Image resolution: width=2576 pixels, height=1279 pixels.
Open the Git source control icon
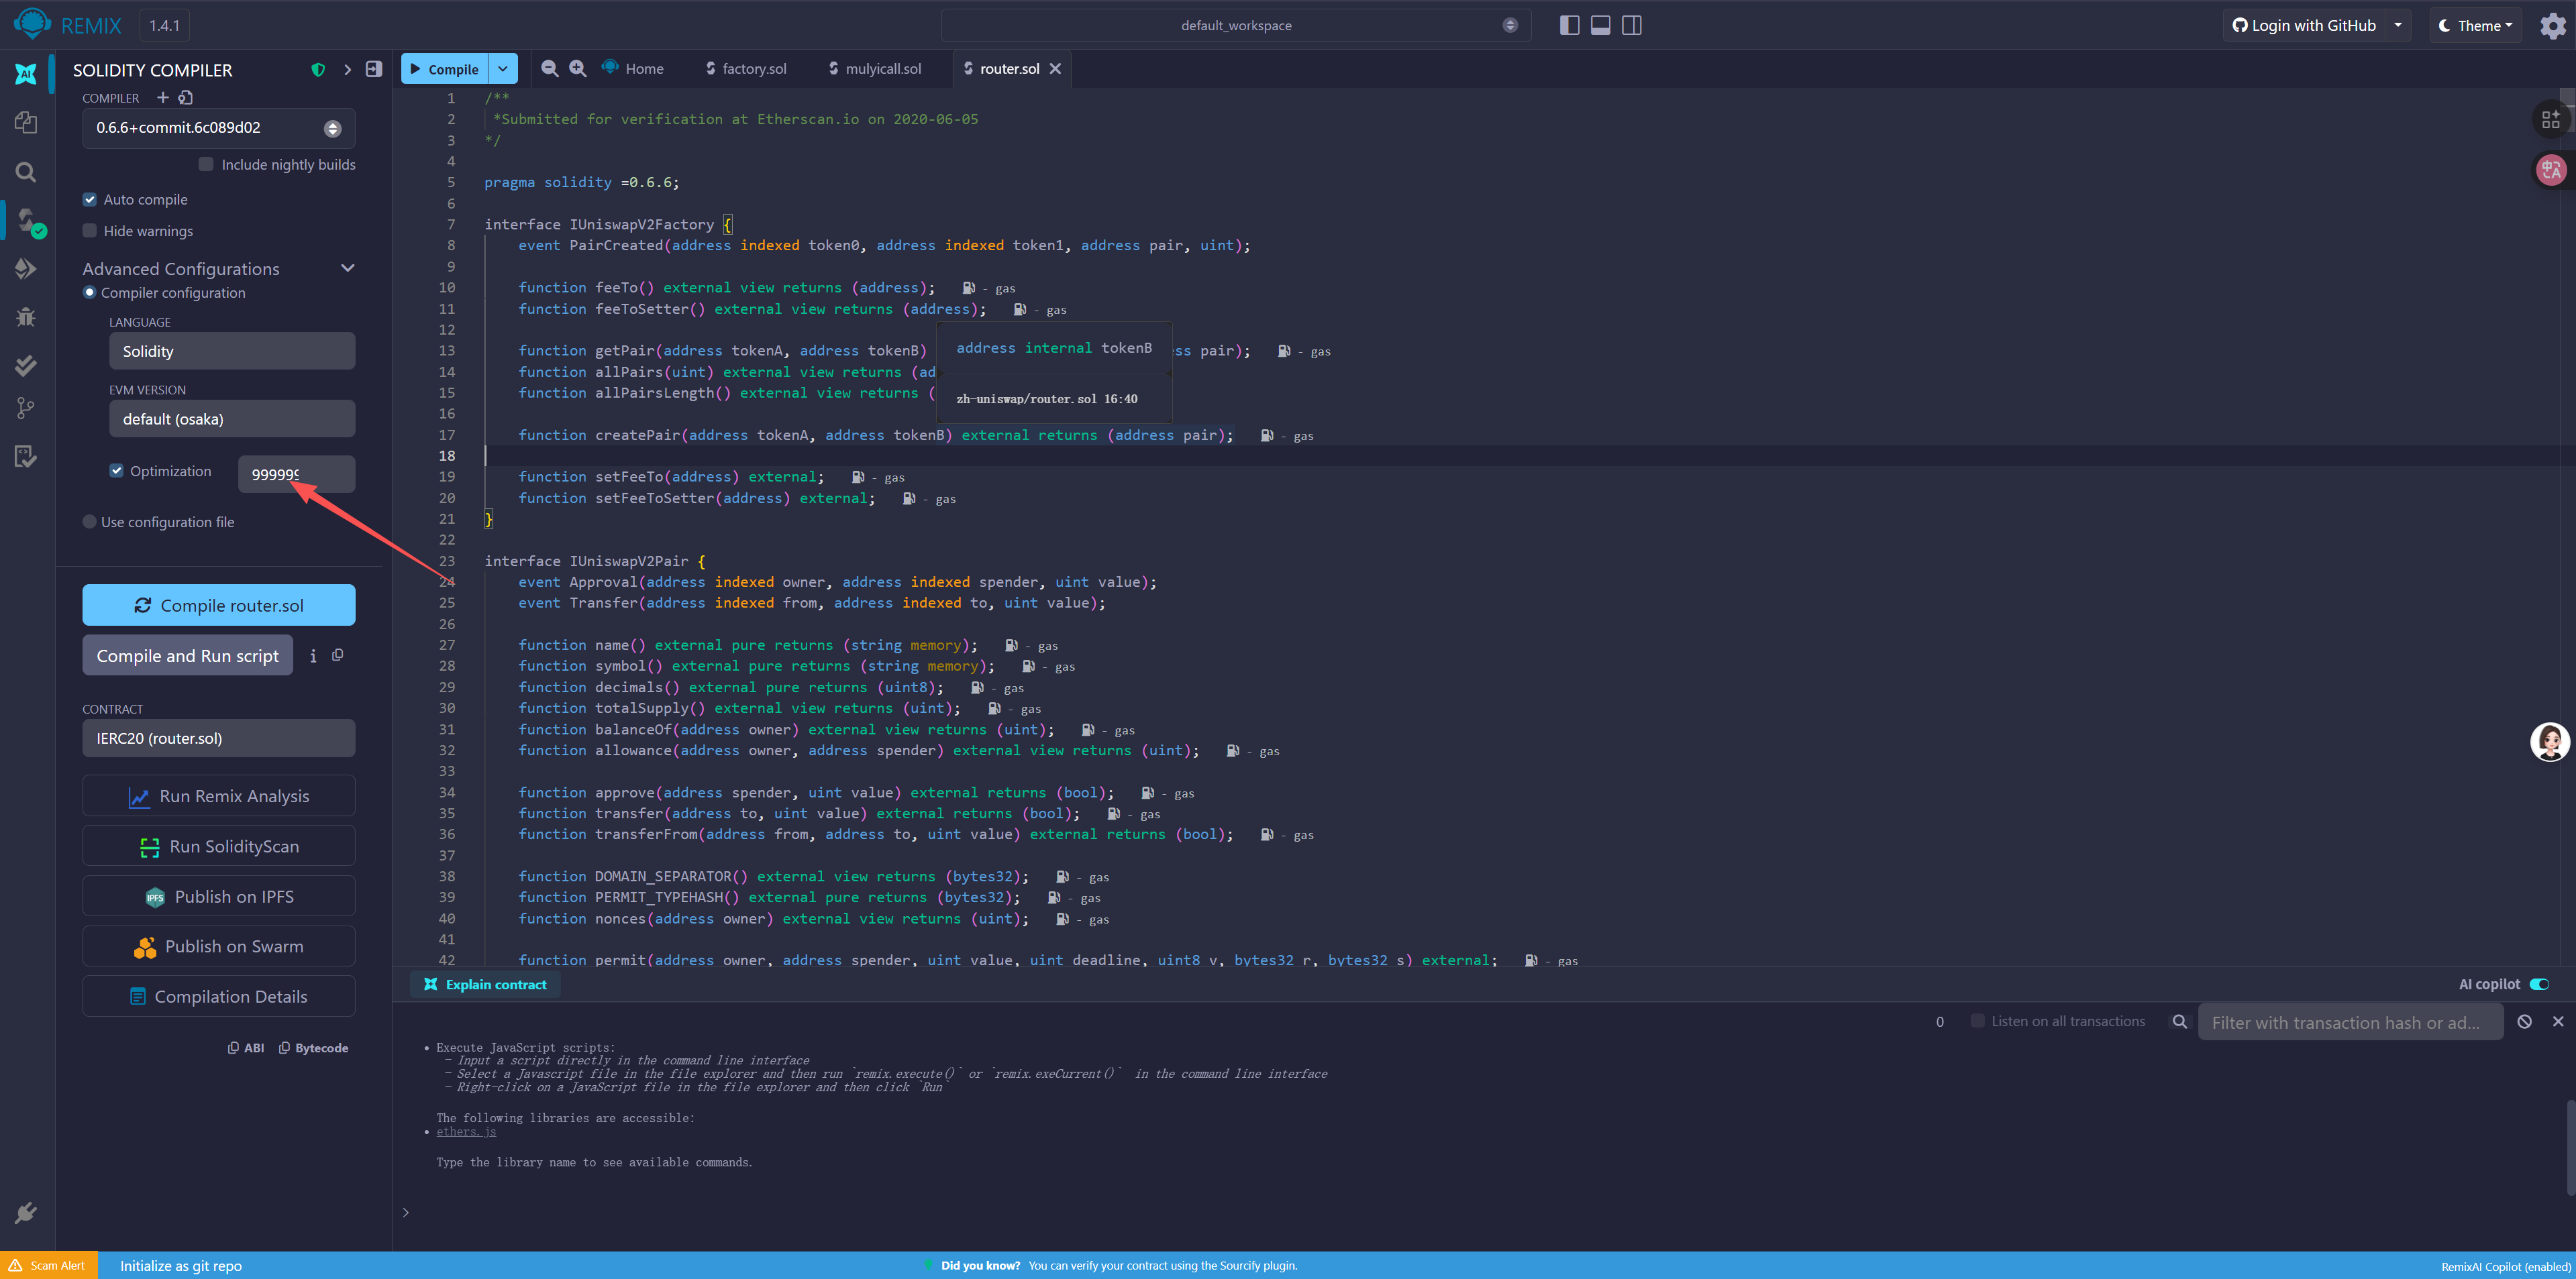(26, 408)
